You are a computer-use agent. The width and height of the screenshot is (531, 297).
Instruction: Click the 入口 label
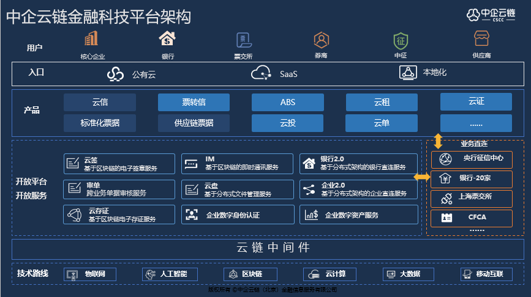tap(36, 72)
